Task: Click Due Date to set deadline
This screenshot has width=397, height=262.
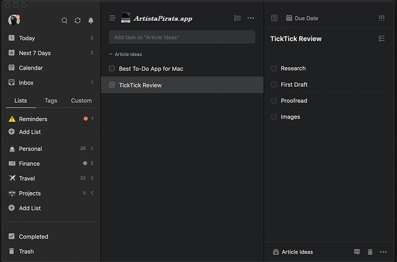Action: pos(302,18)
